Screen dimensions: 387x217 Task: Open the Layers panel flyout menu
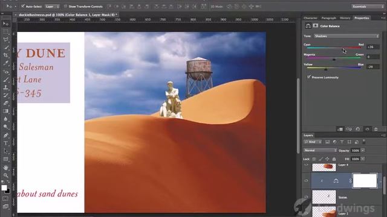tap(383, 135)
